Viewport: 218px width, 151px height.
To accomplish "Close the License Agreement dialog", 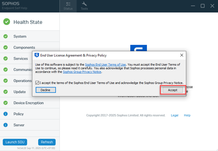I will click(x=182, y=55).
